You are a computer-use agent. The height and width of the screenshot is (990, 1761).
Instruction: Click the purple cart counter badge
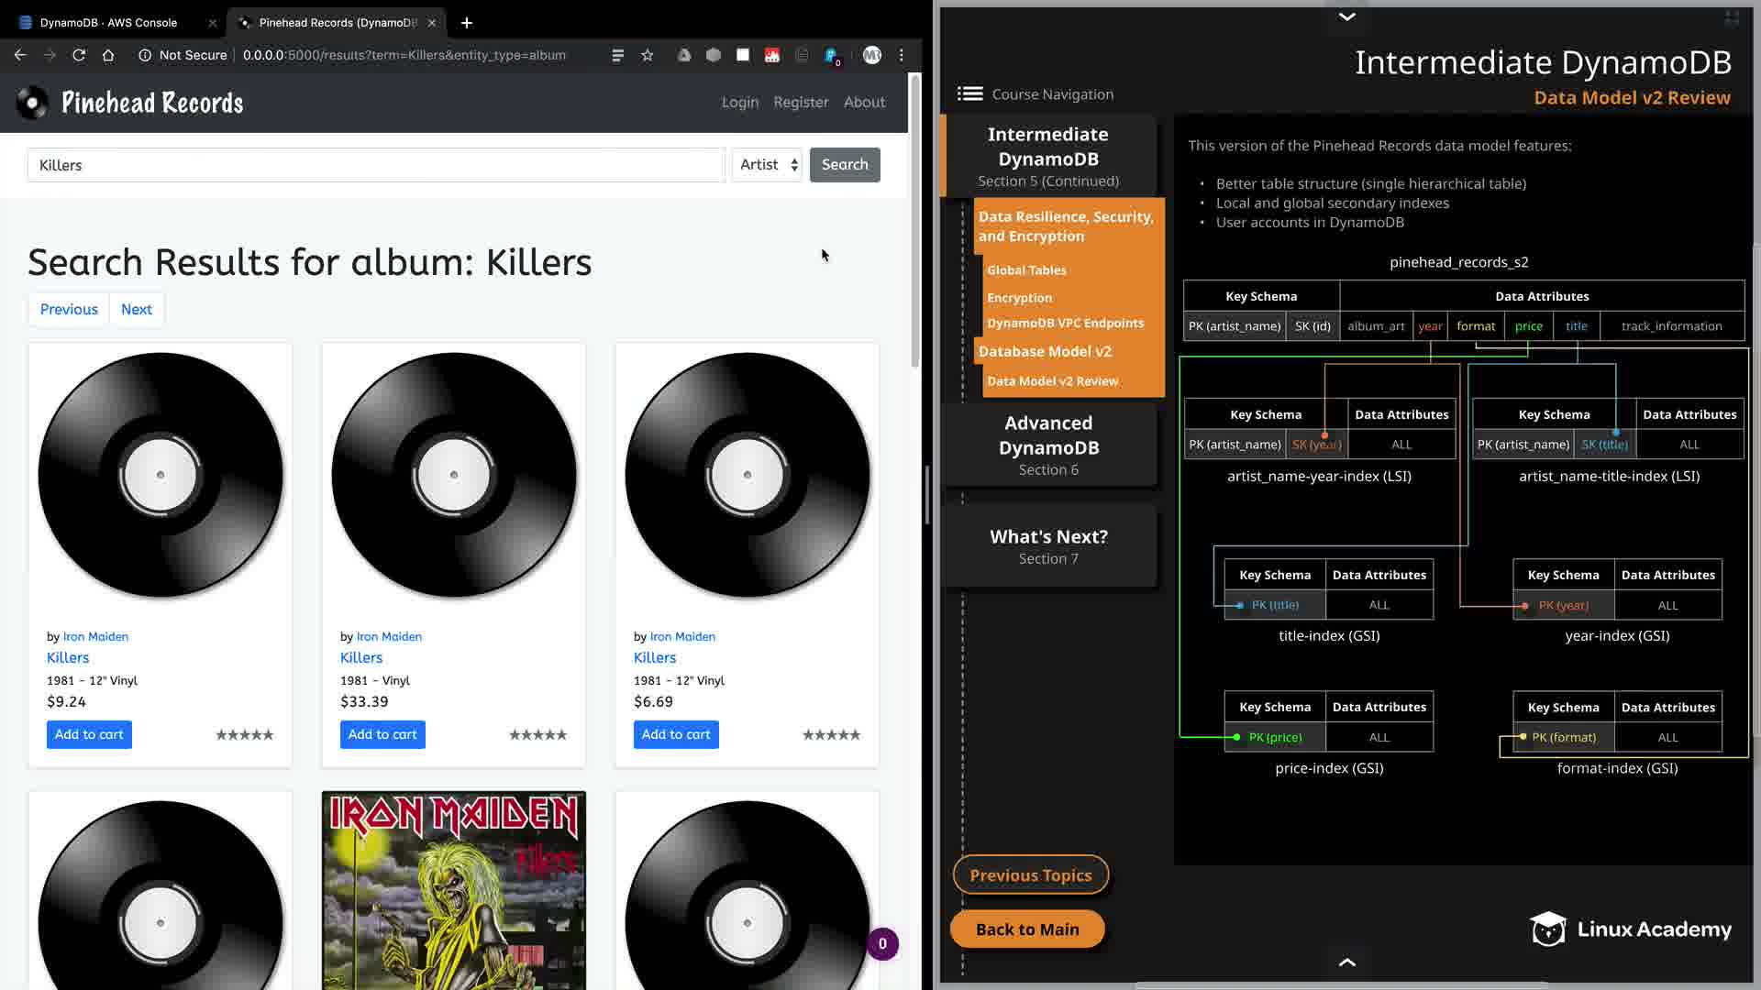[882, 943]
